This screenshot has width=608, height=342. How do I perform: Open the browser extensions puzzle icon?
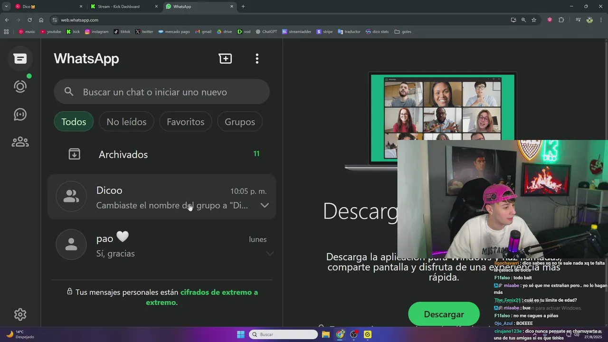561,20
